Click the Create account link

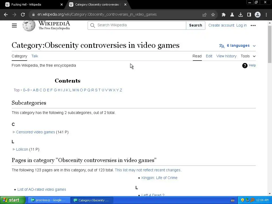[221, 25]
